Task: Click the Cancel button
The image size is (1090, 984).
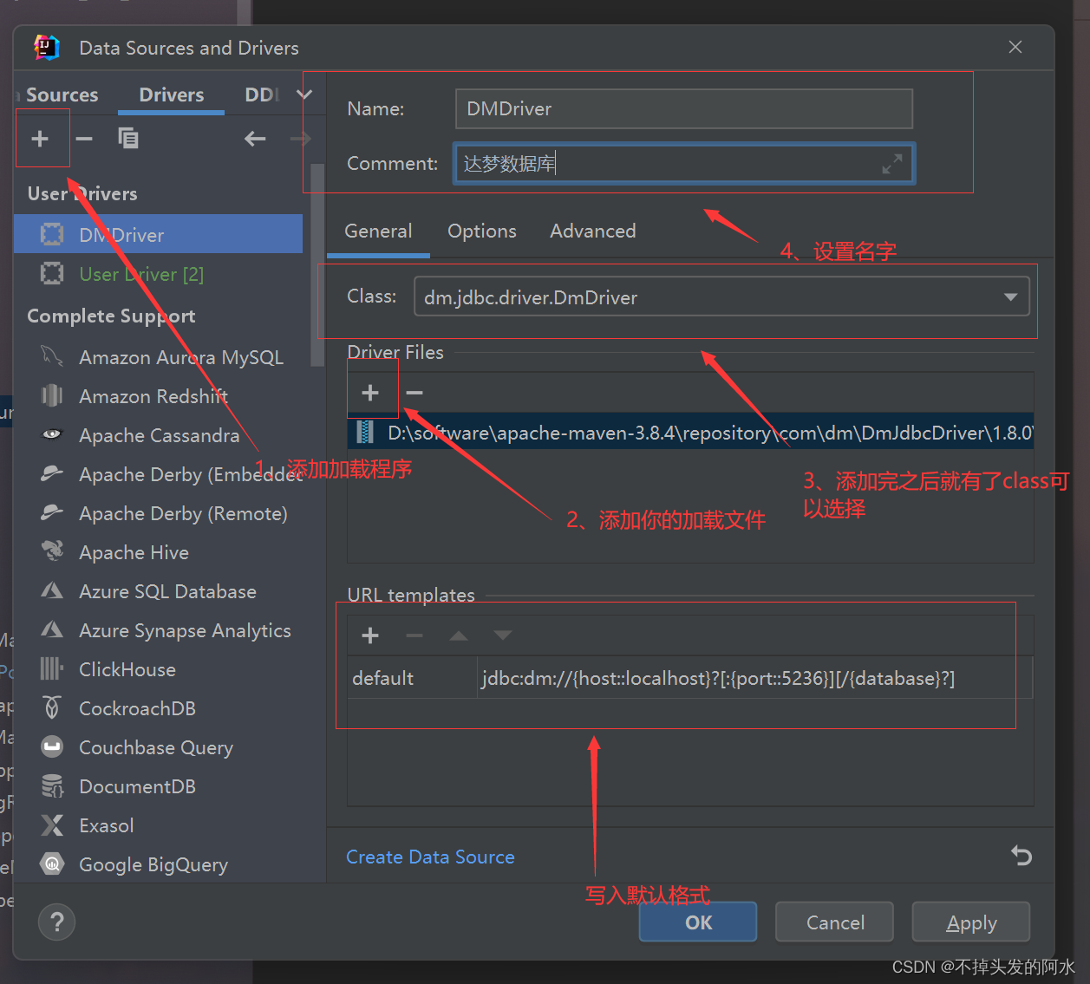Action: point(834,922)
